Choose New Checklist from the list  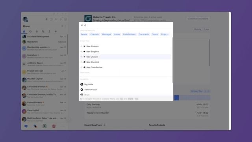[125, 62]
